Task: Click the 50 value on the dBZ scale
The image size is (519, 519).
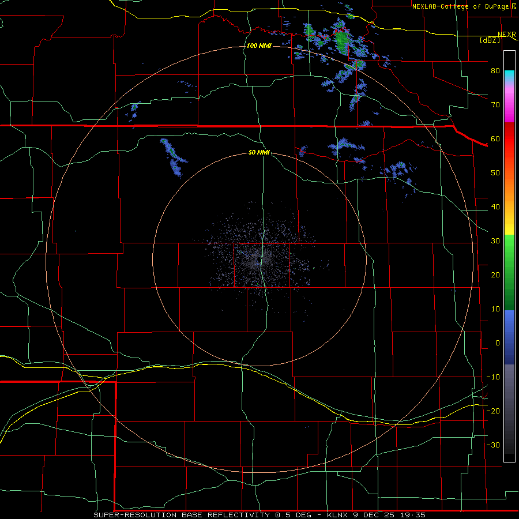Action: pos(495,173)
